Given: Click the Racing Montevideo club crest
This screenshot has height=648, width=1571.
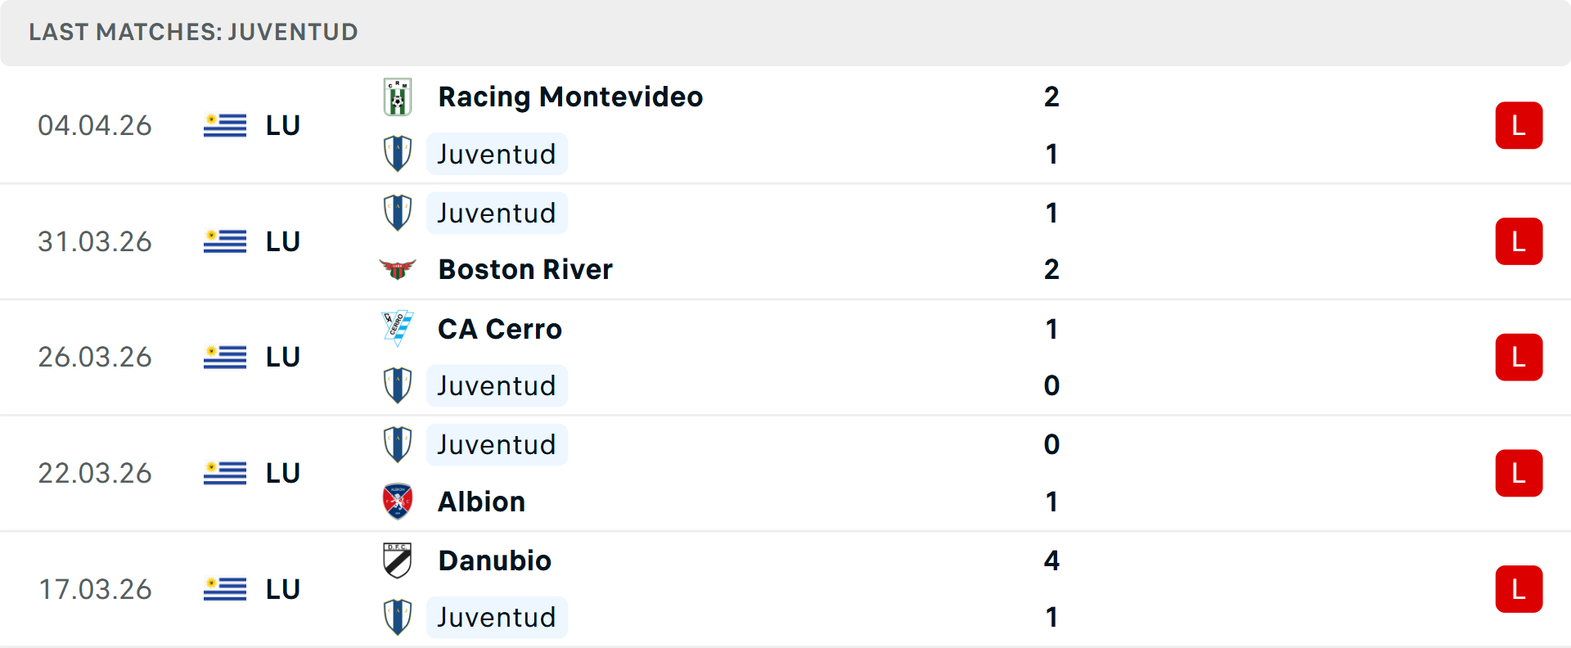Looking at the screenshot, I should pyautogui.click(x=398, y=97).
